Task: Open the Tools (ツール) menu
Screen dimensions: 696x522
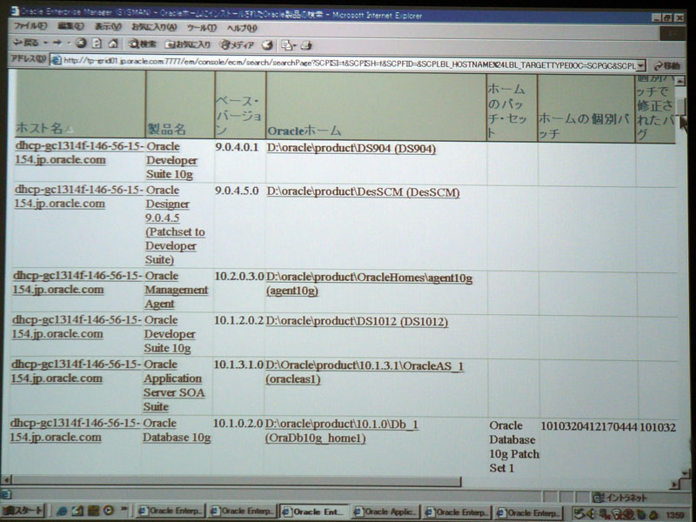Action: (x=201, y=28)
